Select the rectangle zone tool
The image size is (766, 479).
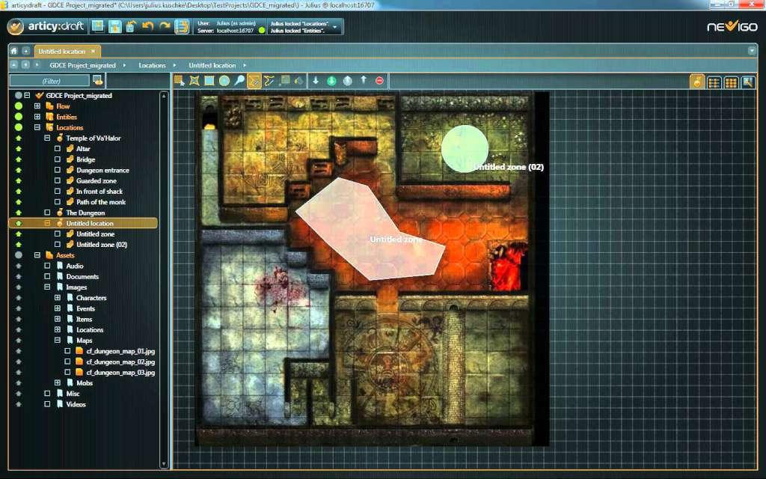click(209, 81)
